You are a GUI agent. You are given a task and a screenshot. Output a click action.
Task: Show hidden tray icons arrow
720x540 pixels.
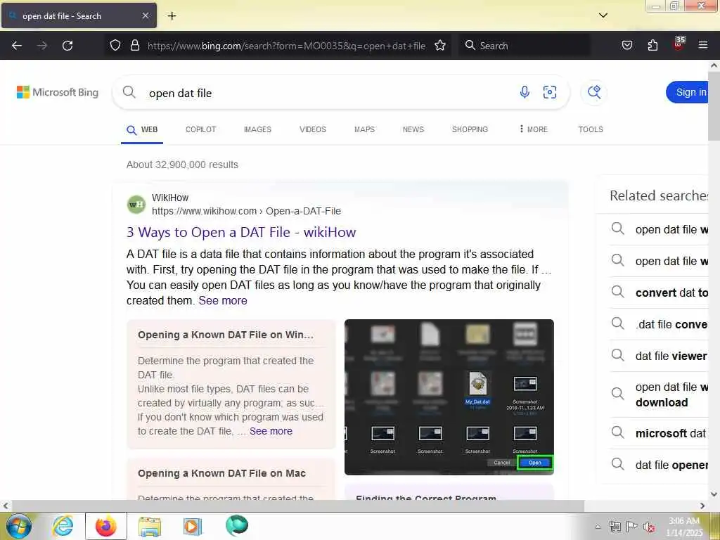pos(598,527)
